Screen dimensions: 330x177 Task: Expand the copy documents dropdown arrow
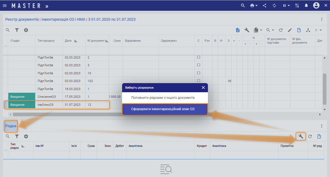coord(261,30)
